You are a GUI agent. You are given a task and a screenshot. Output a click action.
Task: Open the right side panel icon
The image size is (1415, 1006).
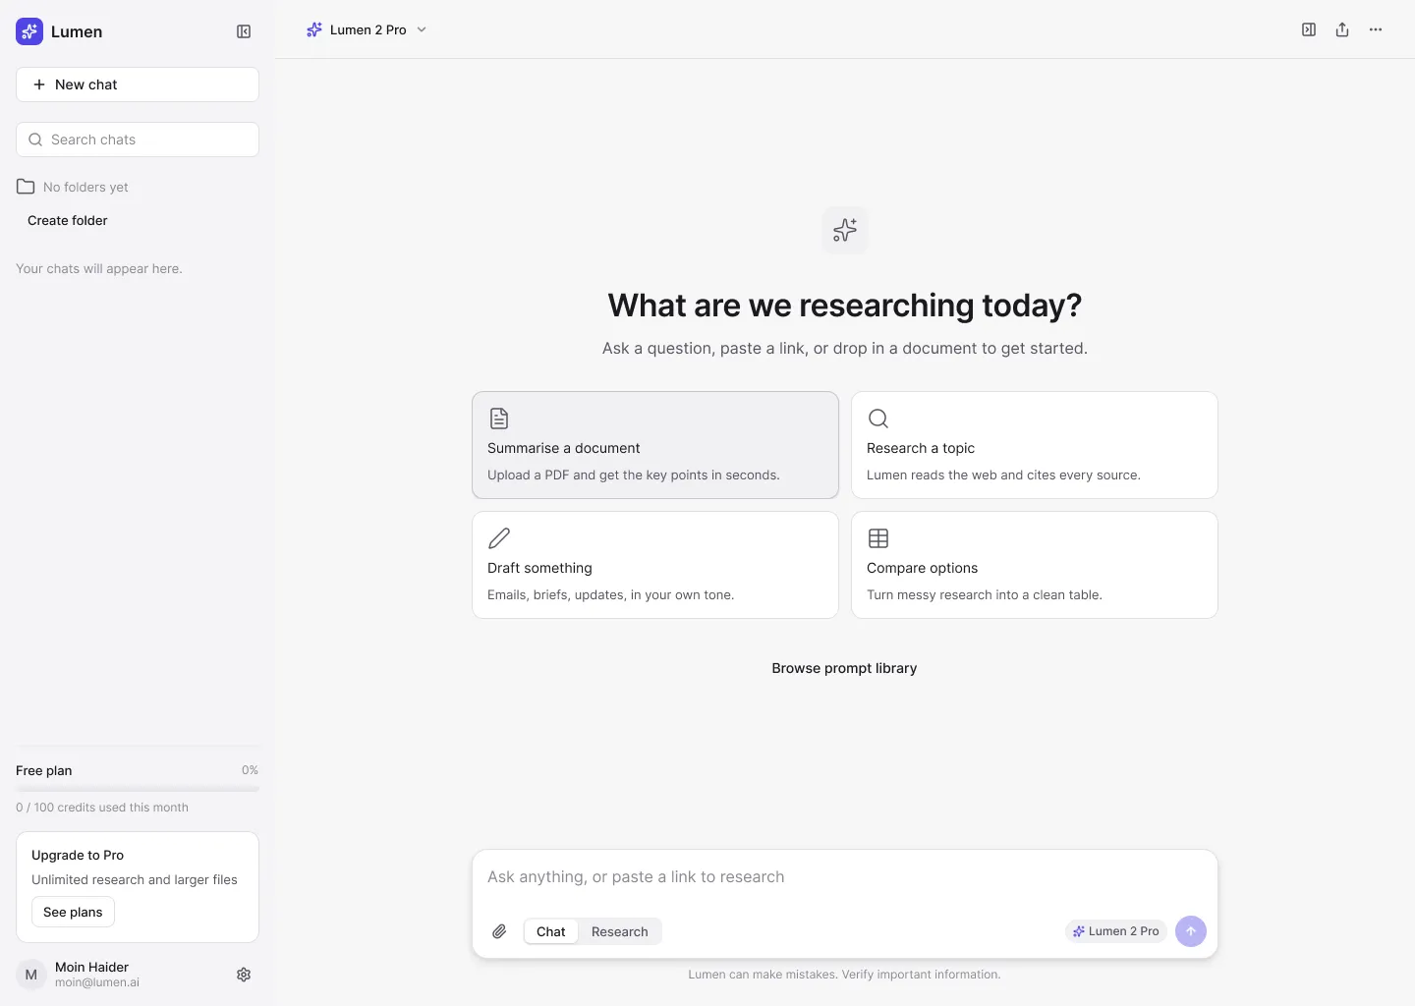[x=1309, y=29]
